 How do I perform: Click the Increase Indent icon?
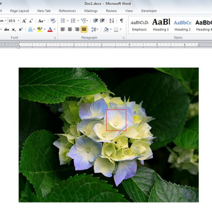pyautogui.click(x=102, y=21)
